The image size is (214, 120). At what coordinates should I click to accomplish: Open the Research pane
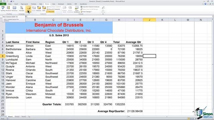tap(8, 9)
